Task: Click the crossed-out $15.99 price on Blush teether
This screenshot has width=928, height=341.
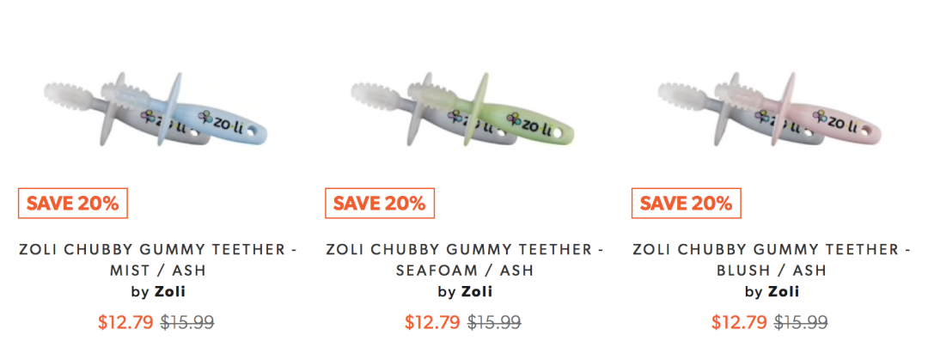Action: [801, 322]
